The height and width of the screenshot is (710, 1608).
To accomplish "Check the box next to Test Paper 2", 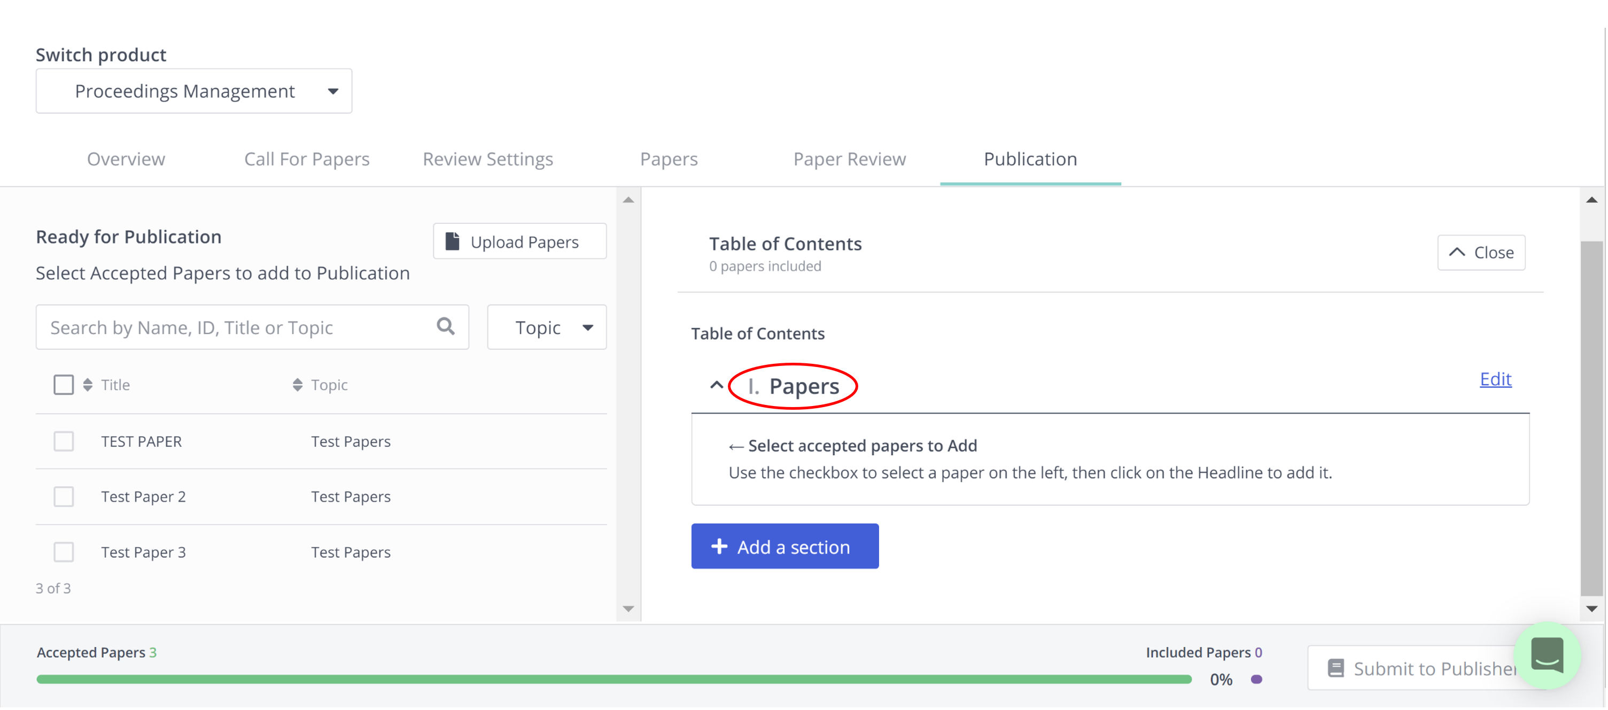I will tap(63, 496).
